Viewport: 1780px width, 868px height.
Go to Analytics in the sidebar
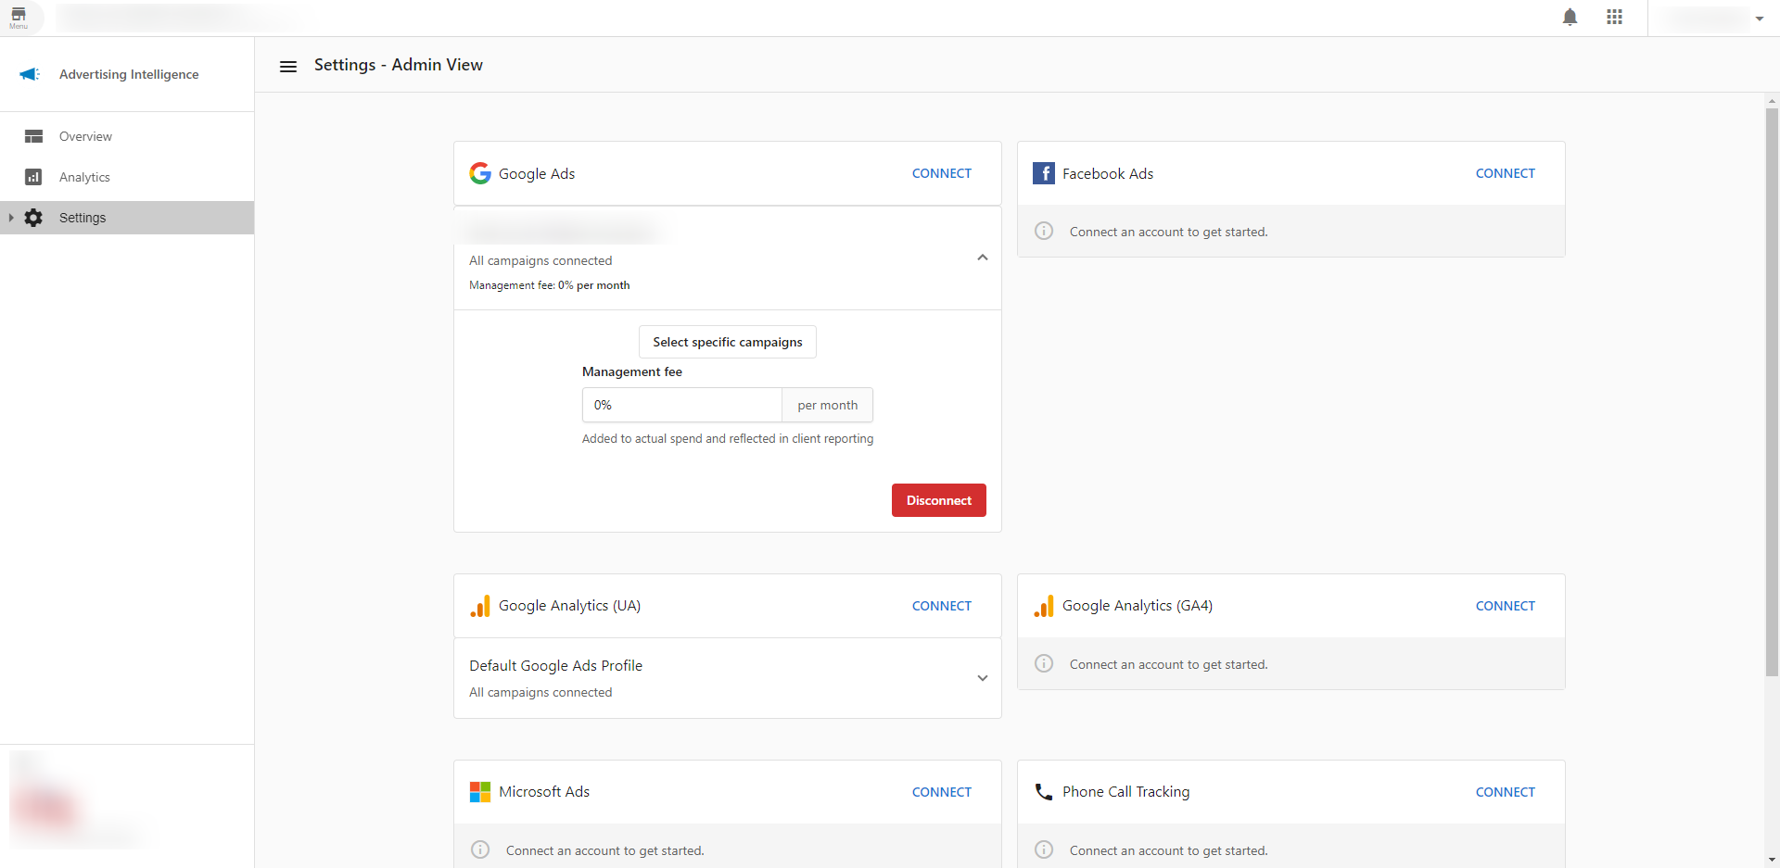[84, 177]
